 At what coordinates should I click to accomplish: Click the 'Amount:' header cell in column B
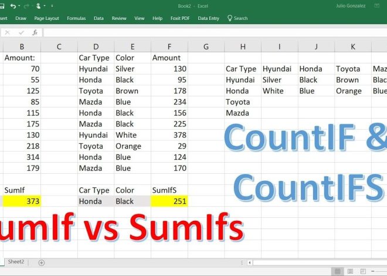click(22, 58)
